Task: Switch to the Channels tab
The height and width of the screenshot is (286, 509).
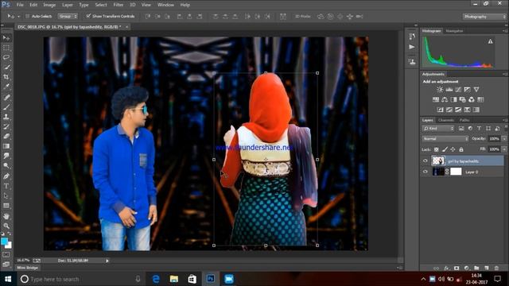Action: [x=446, y=120]
